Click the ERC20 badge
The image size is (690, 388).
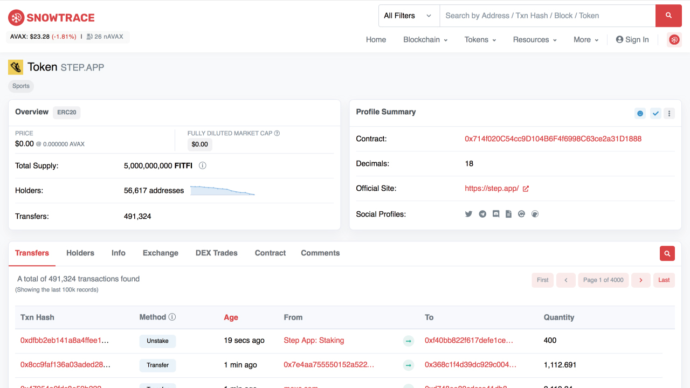click(x=67, y=112)
